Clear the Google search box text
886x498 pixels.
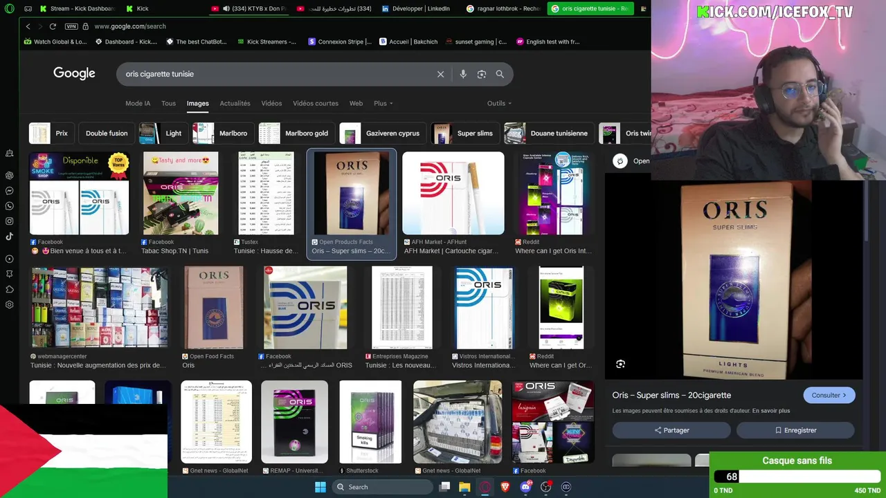pyautogui.click(x=440, y=74)
